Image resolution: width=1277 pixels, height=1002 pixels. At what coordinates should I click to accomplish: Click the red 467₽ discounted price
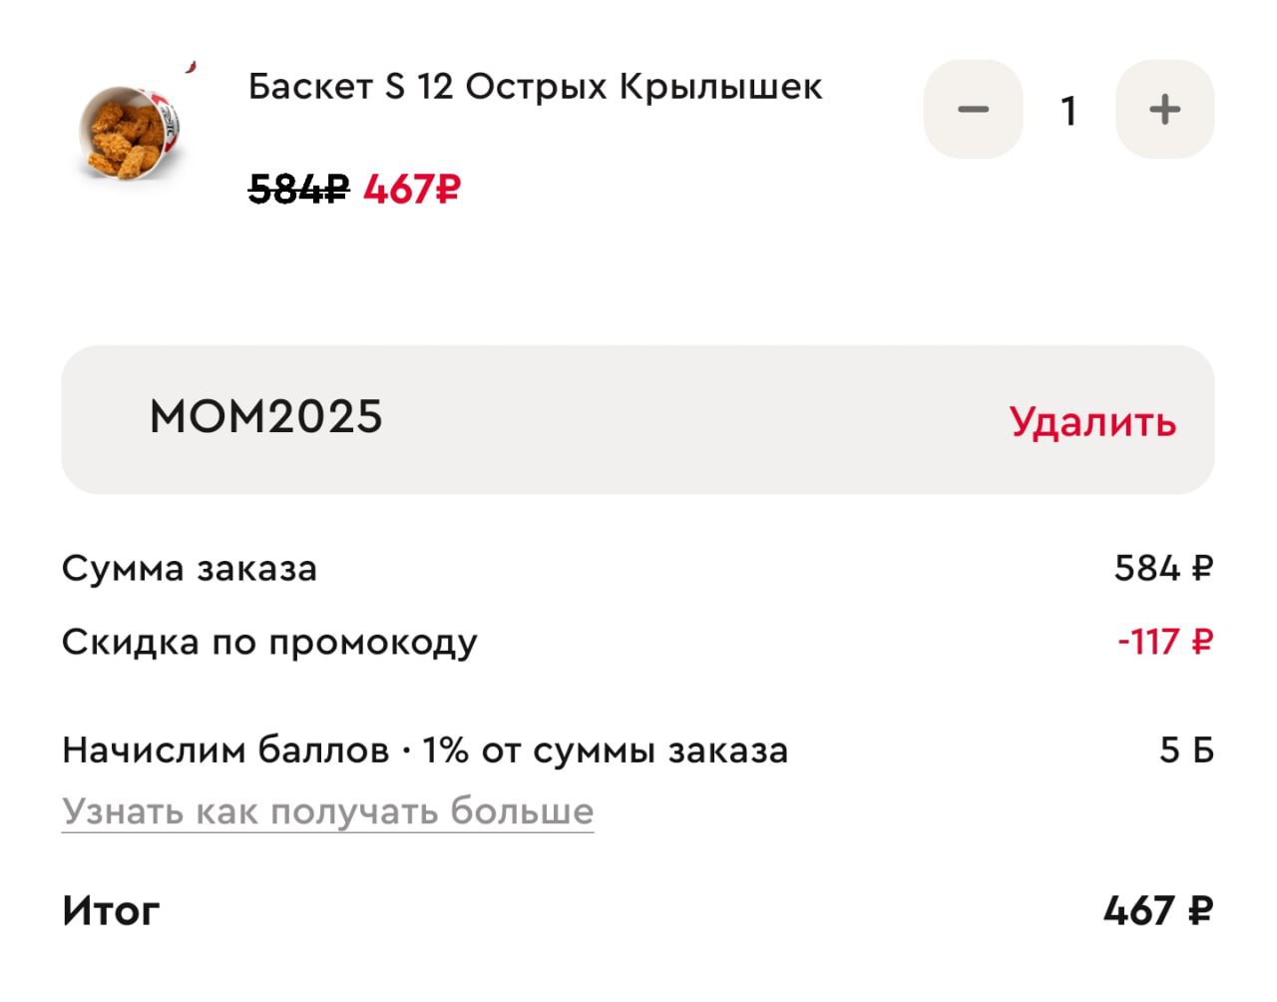(x=411, y=188)
